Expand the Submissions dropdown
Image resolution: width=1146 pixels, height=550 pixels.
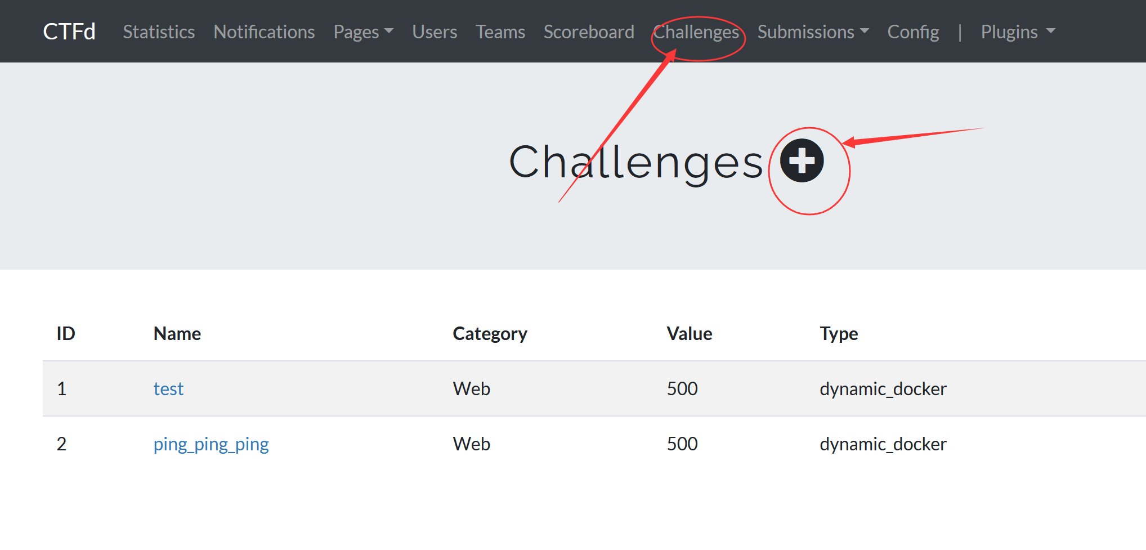point(813,32)
